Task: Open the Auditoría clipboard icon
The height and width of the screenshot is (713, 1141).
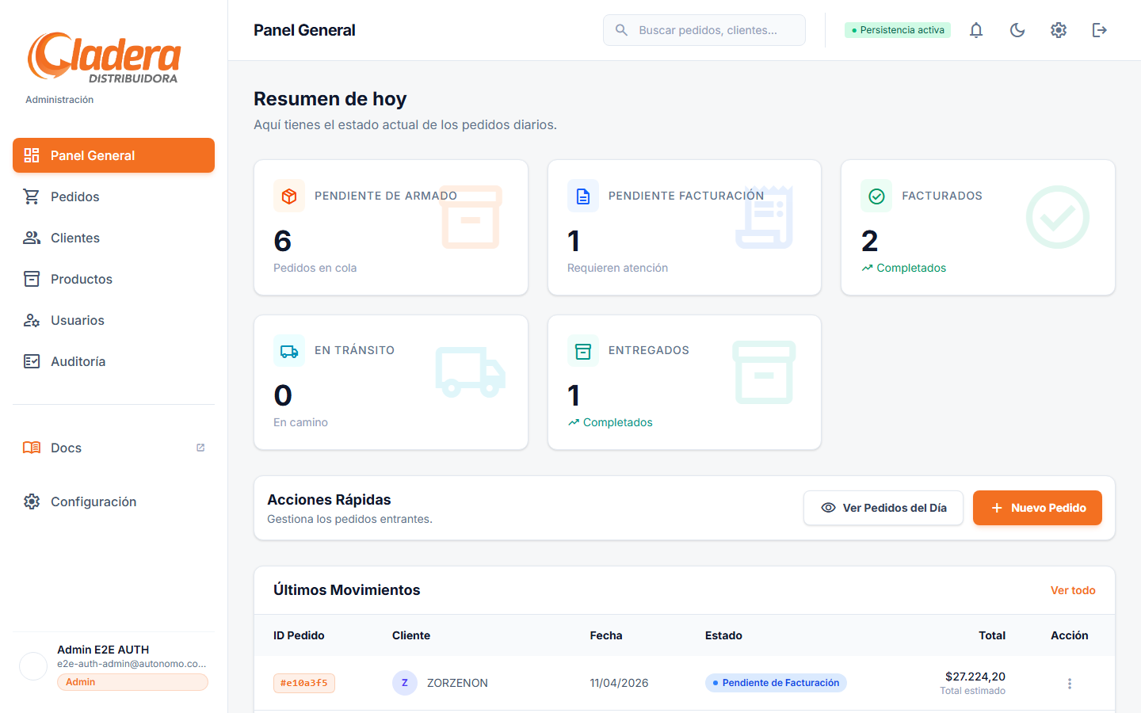Action: [x=32, y=361]
